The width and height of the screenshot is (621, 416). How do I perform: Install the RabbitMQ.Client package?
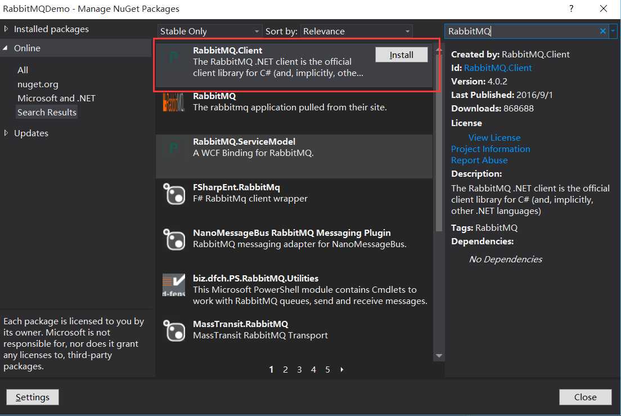[x=401, y=55]
